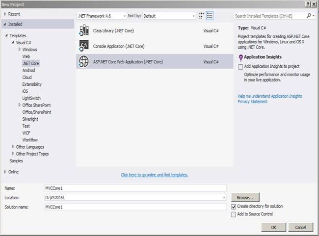Select the Cloud template category
Viewport: 319px width, 236px height.
click(x=27, y=77)
